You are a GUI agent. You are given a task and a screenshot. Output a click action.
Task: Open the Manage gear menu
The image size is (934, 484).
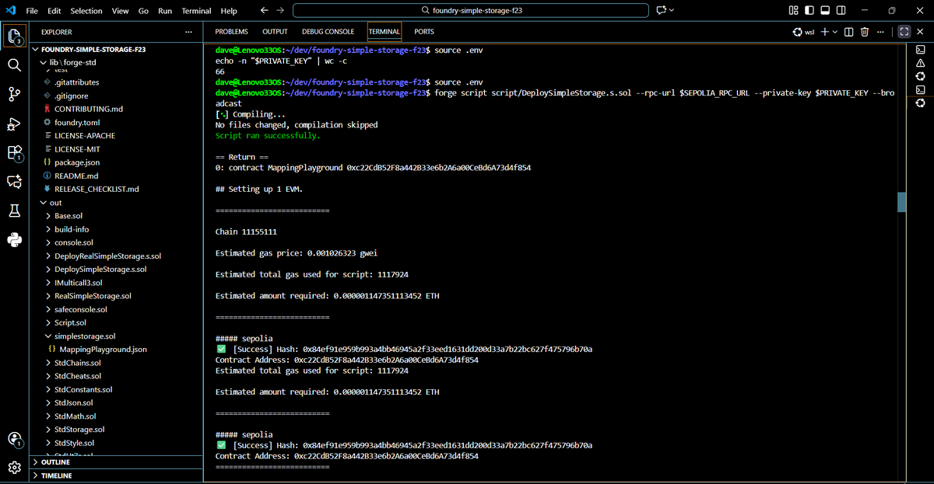coord(14,467)
